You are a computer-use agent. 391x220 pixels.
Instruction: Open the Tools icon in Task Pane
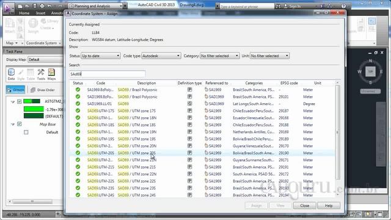(x=41, y=75)
